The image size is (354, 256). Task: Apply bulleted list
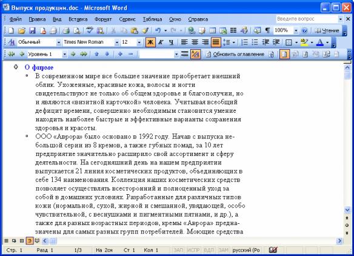click(x=255, y=42)
